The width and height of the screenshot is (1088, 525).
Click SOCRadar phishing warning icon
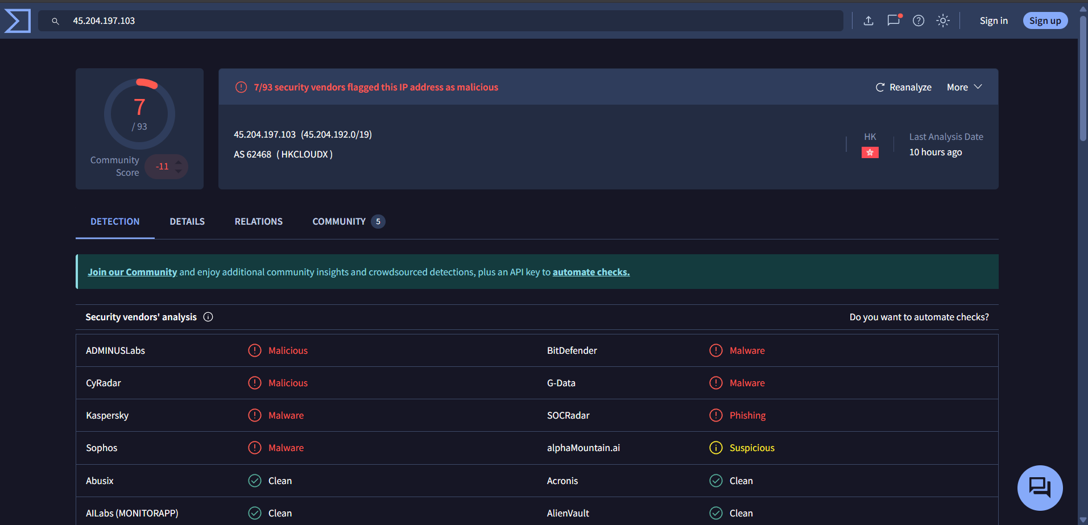pos(716,415)
